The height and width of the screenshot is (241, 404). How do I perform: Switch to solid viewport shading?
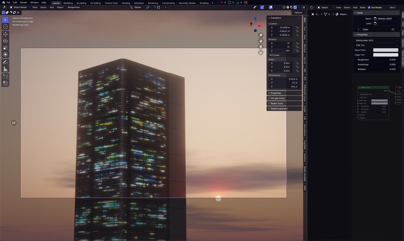pos(288,7)
